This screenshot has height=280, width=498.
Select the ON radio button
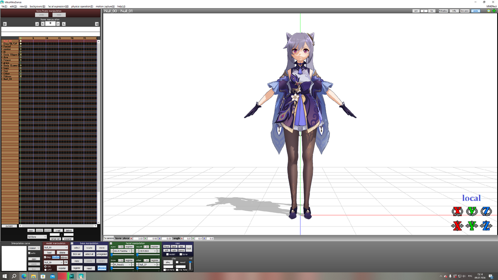[x=46, y=266]
